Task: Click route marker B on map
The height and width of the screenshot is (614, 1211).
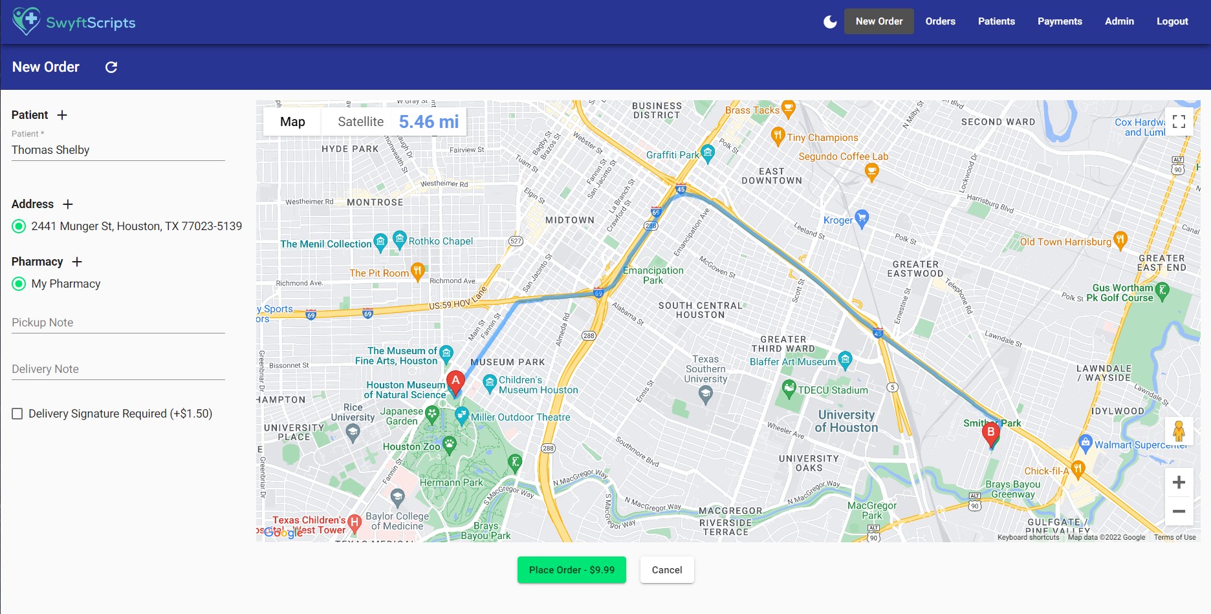Action: pyautogui.click(x=990, y=435)
